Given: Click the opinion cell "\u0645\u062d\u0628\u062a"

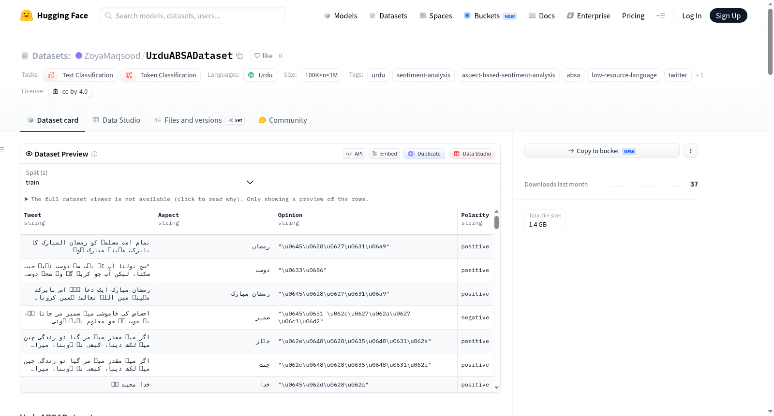Looking at the screenshot, I should tap(366, 385).
